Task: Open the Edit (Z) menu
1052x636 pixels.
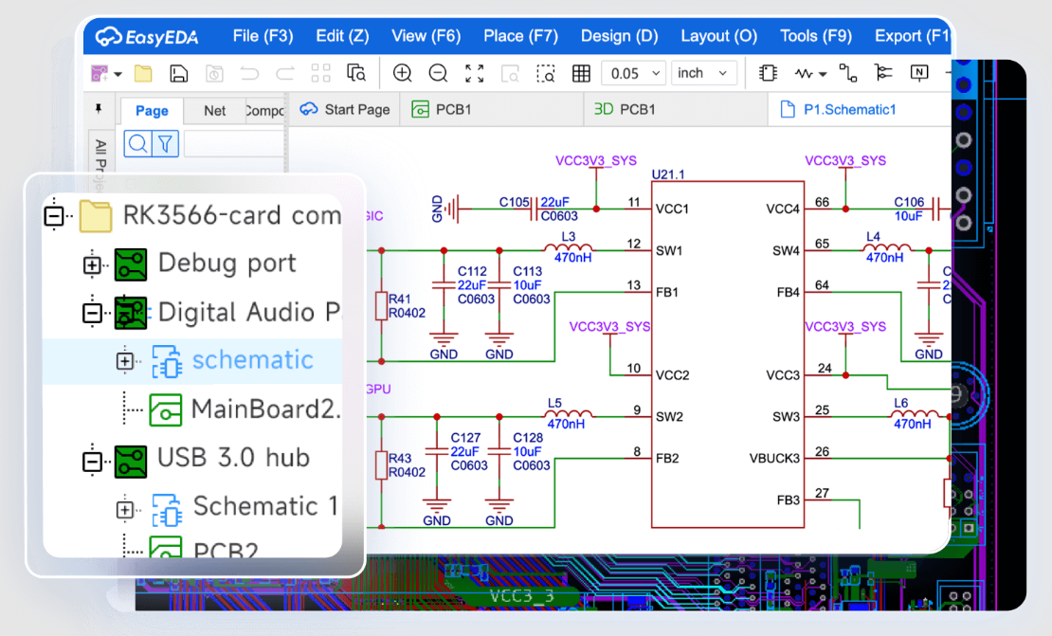Action: coord(342,36)
